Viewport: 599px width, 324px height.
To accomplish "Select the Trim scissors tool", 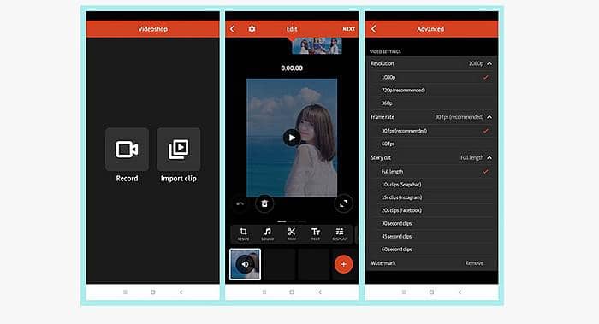I will 292,234.
